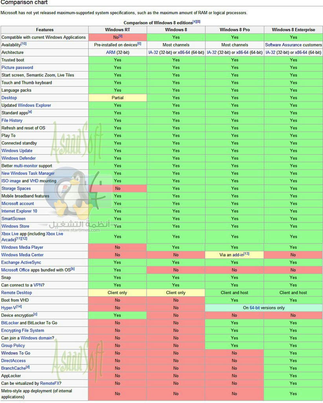Select the Trusted boot row label
Image resolution: width=323 pixels, height=403 pixels.
click(13, 60)
